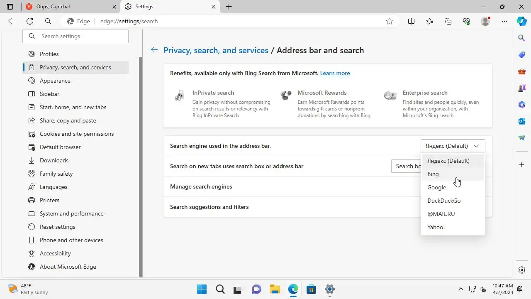
Task: Open Family safety settings section
Action: pyautogui.click(x=76, y=174)
